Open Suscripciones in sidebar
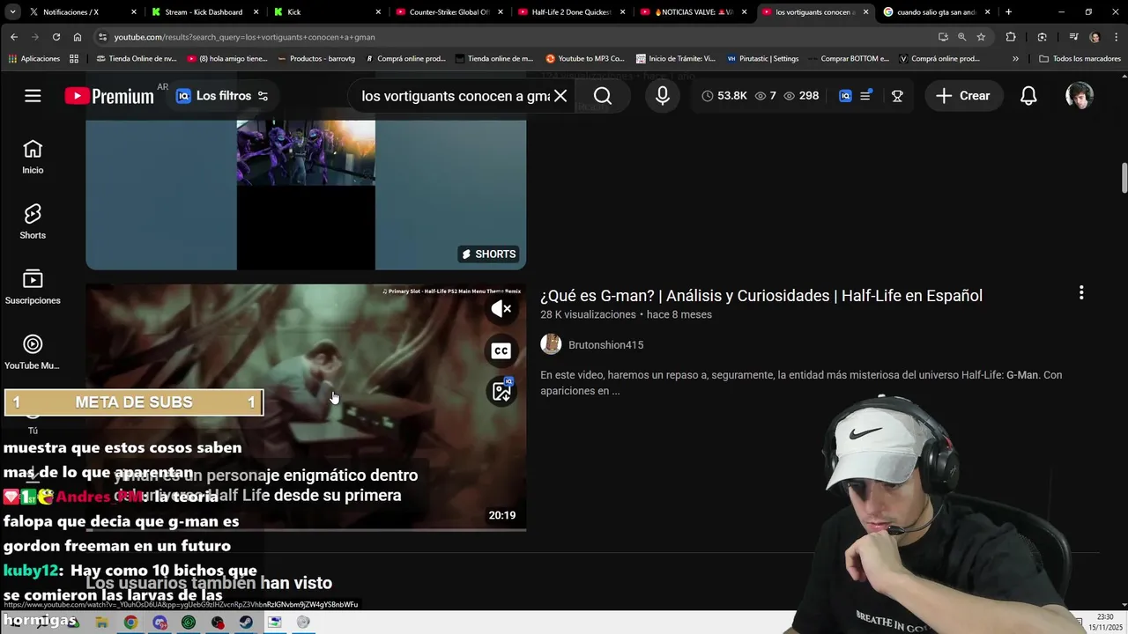Viewport: 1128px width, 634px height. click(x=33, y=287)
